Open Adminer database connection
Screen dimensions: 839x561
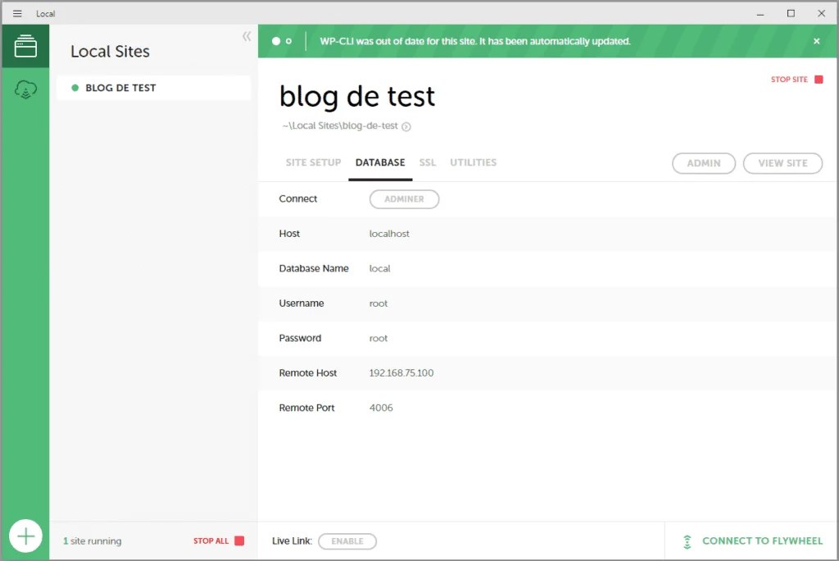[x=404, y=199]
